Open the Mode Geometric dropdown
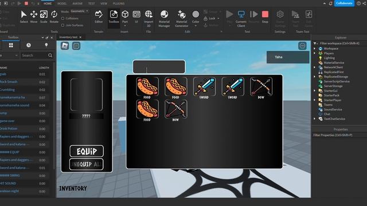Screen dimensions: 367x206 [79, 11]
